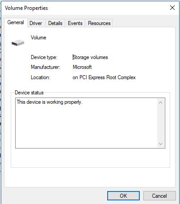Click the 'Volume Properties' window title
The image size is (180, 204).
click(x=26, y=8)
